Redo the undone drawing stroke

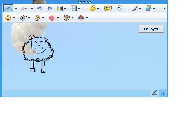(x=50, y=8)
